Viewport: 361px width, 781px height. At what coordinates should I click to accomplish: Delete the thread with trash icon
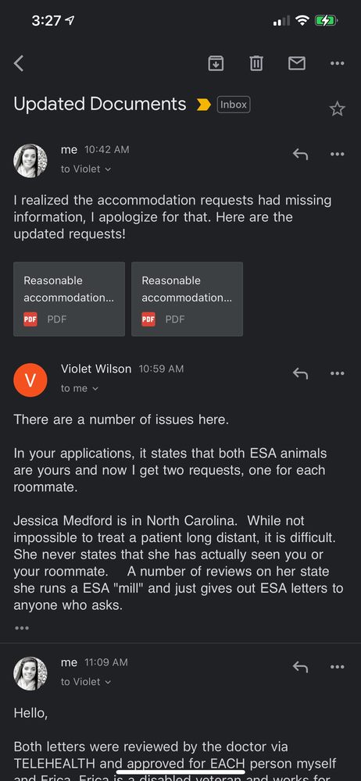[x=256, y=63]
